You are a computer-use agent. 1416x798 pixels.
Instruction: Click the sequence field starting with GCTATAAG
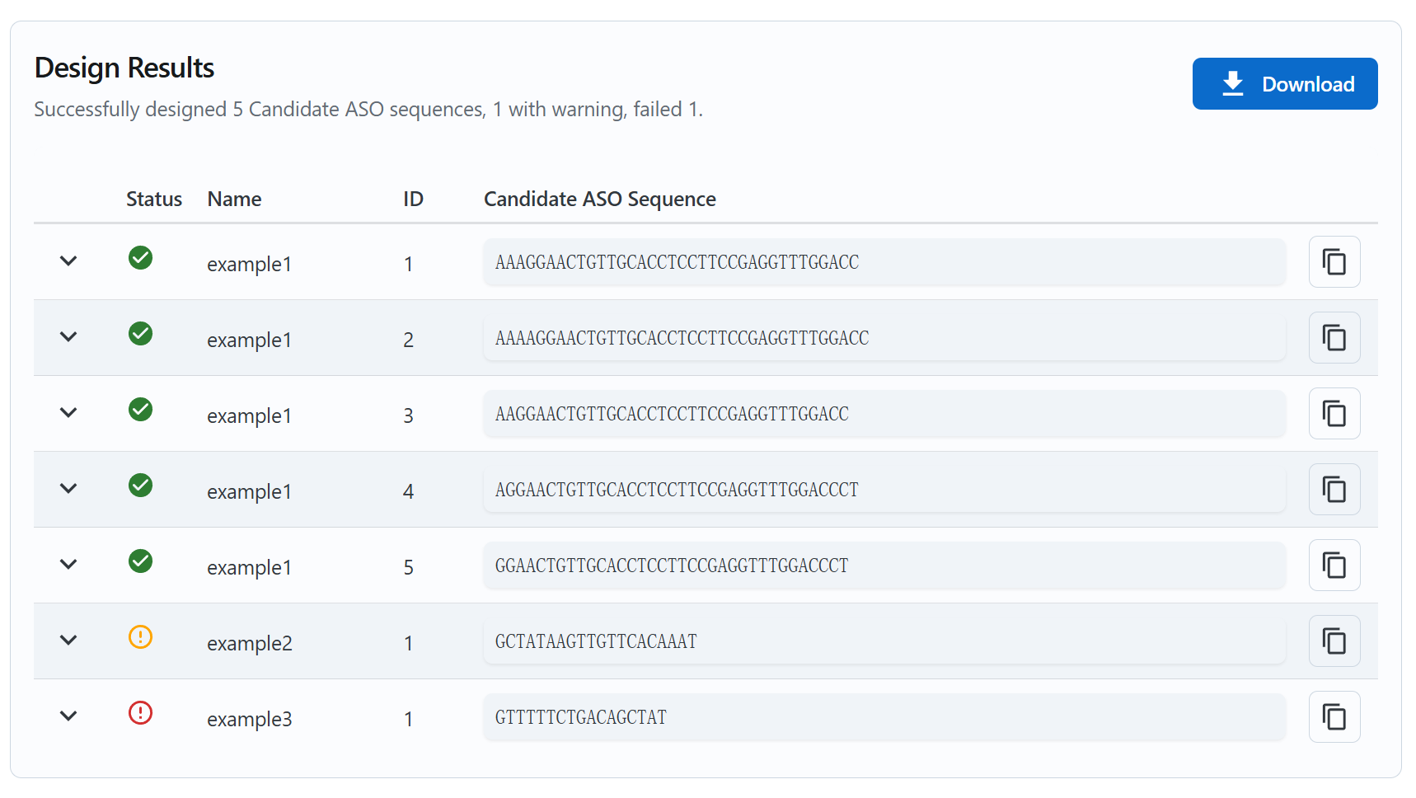pos(884,641)
